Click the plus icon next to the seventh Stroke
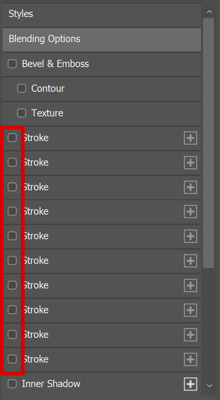 pos(190,285)
